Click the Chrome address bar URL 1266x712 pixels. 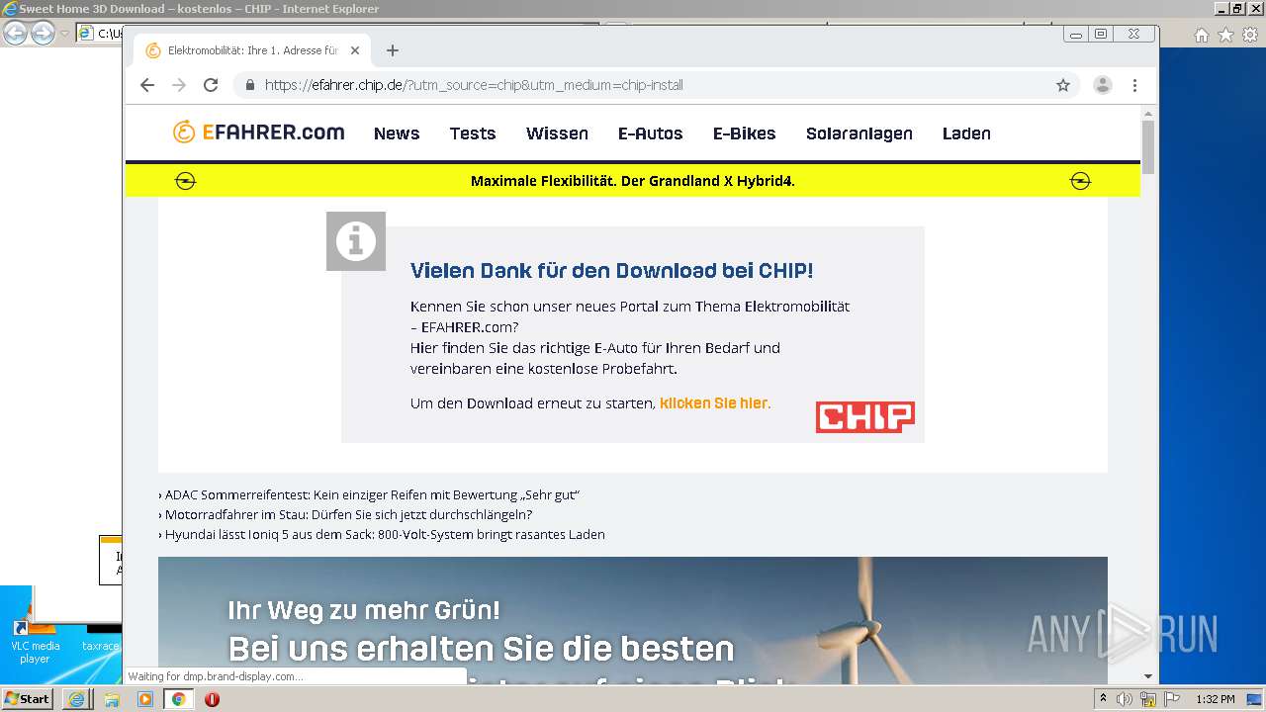474,85
